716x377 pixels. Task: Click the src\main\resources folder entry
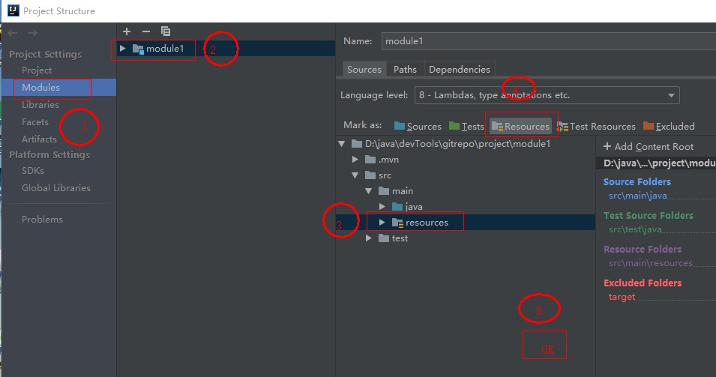point(651,263)
